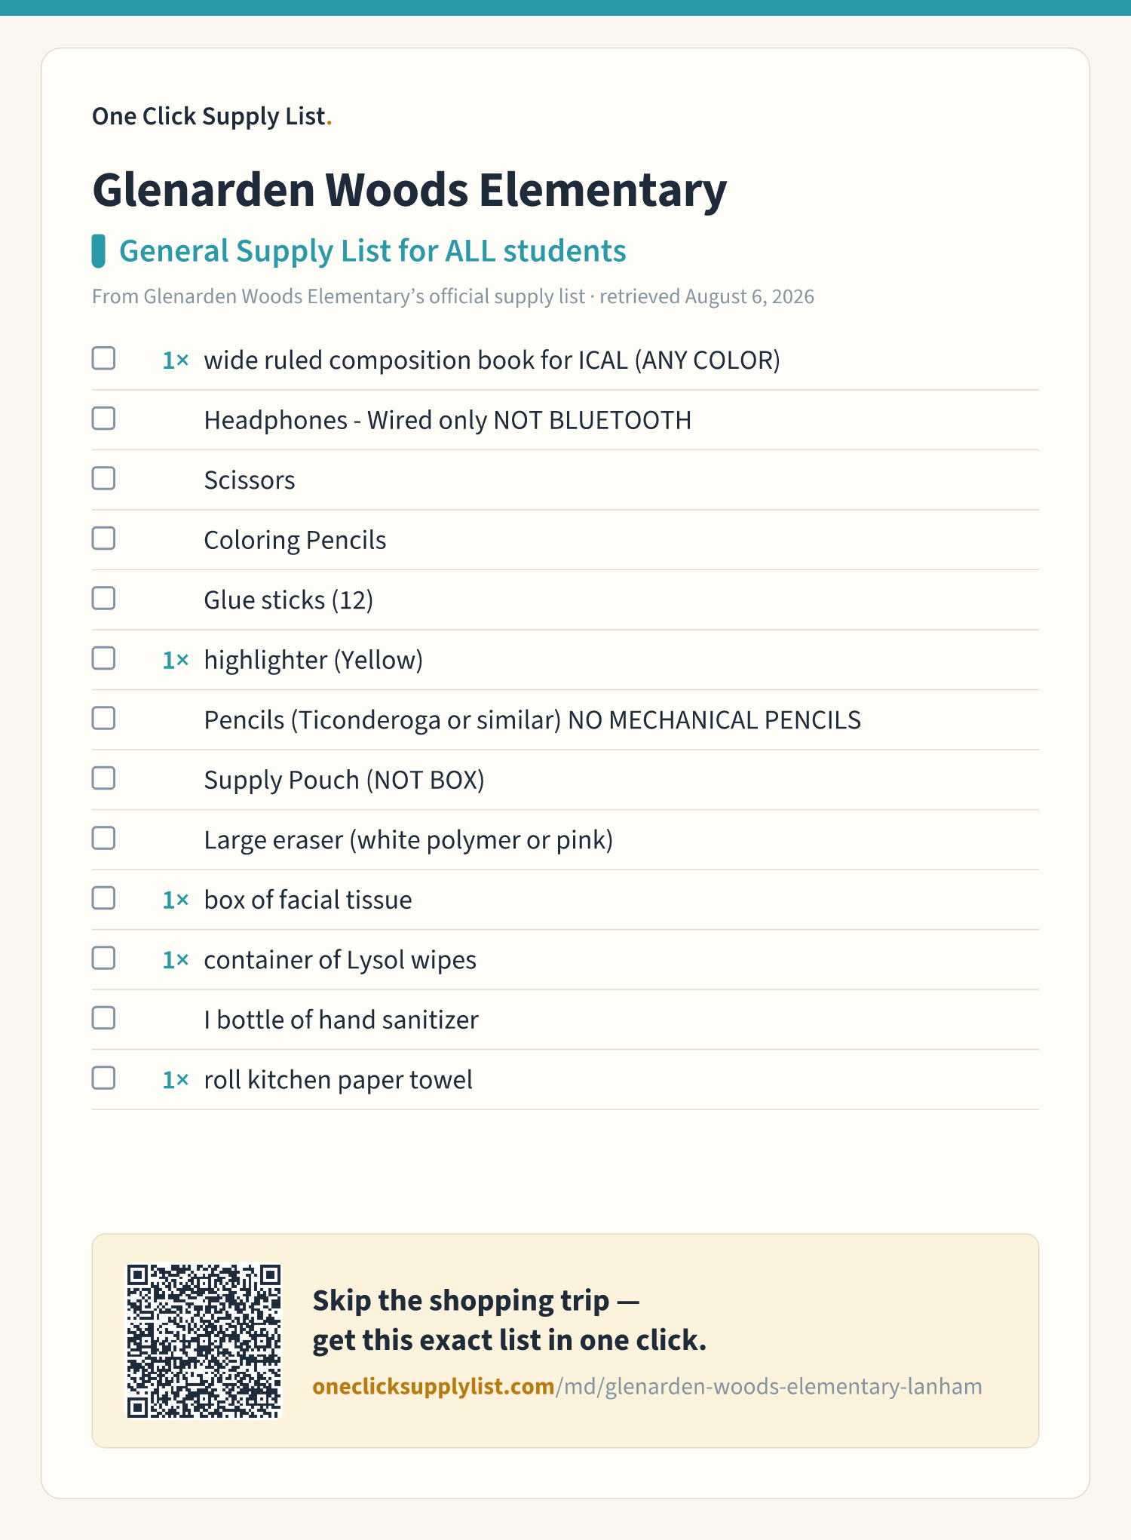Viewport: 1131px width, 1540px height.
Task: Click the Skip the shopping trip banner
Action: pos(565,1341)
